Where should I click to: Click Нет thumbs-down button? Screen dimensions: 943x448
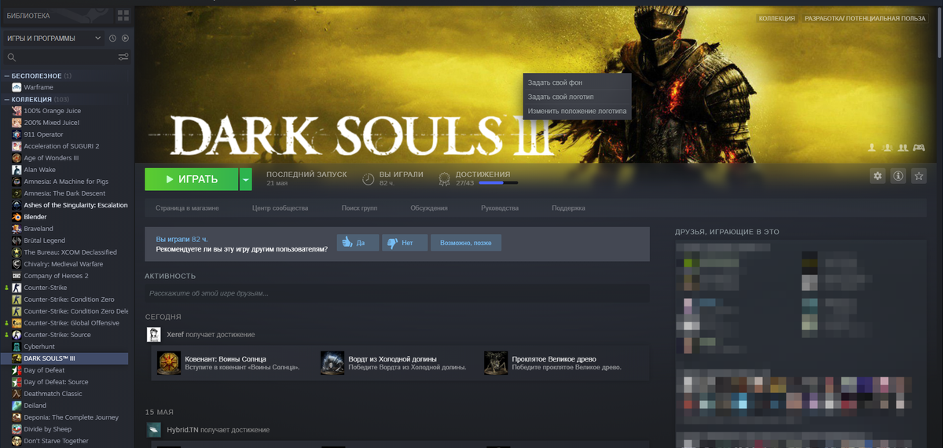405,243
